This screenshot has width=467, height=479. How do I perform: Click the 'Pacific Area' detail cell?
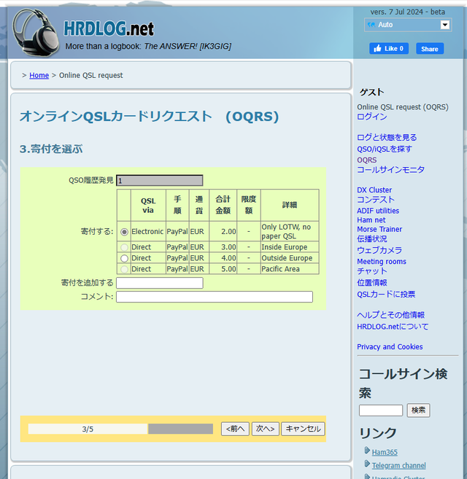click(290, 269)
